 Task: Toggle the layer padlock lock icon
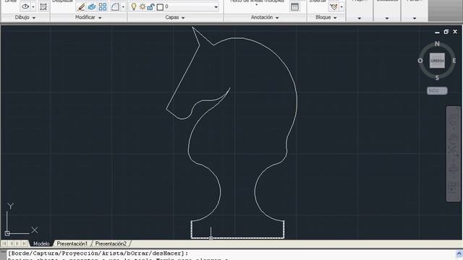point(150,6)
